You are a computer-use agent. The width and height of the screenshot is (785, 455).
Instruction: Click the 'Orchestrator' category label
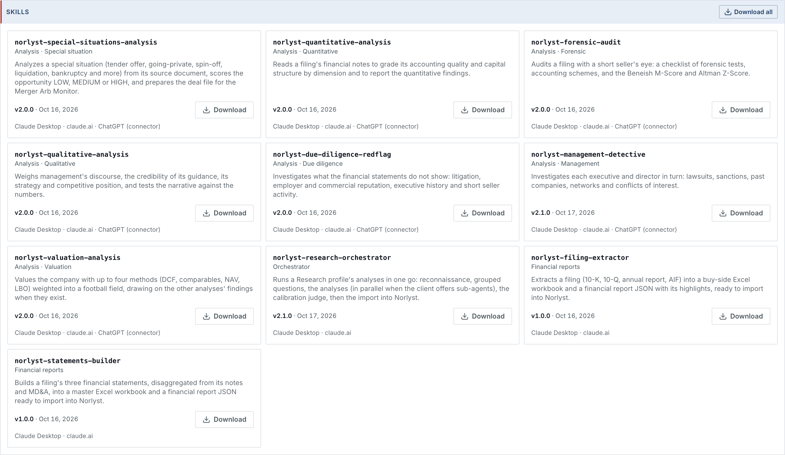291,267
